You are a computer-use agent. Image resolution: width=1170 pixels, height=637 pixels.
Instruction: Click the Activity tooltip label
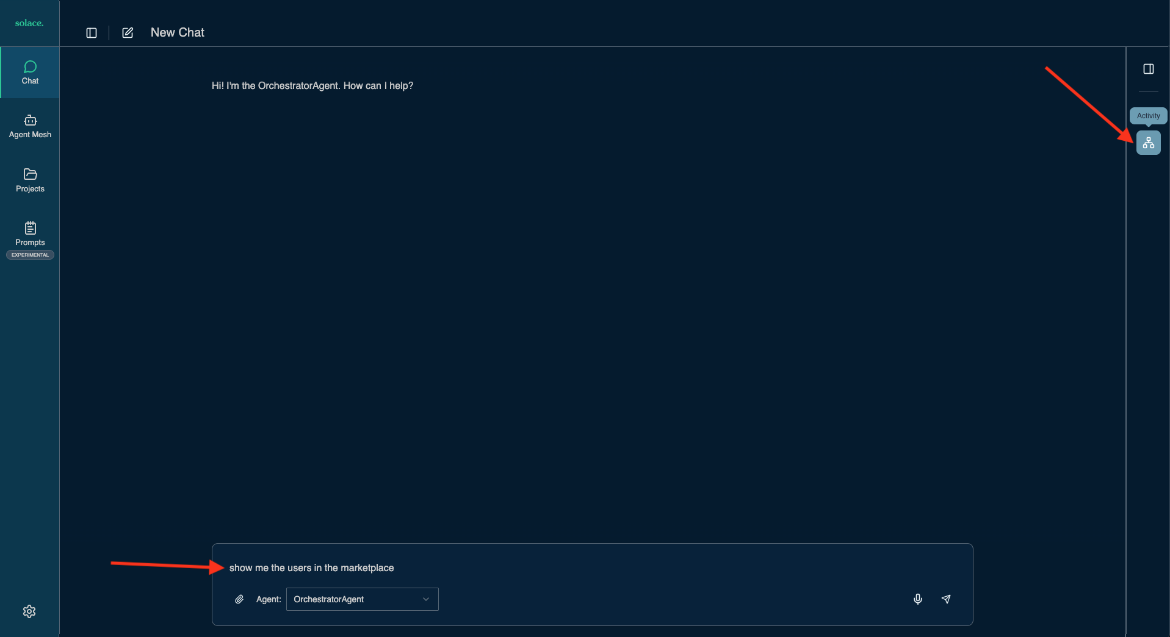[1147, 115]
